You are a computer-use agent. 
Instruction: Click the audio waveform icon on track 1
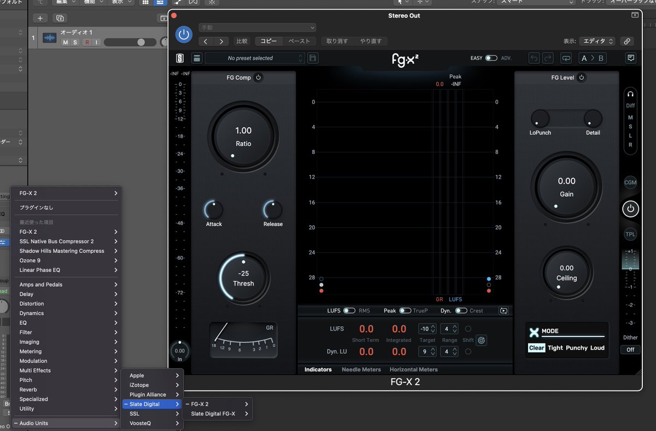[x=50, y=38]
